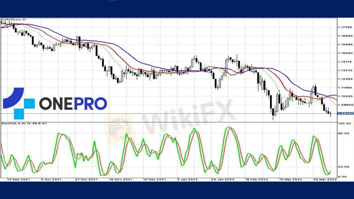Click the 1.13270 price axis label
The width and height of the screenshot is (354, 199).
pyautogui.click(x=345, y=70)
